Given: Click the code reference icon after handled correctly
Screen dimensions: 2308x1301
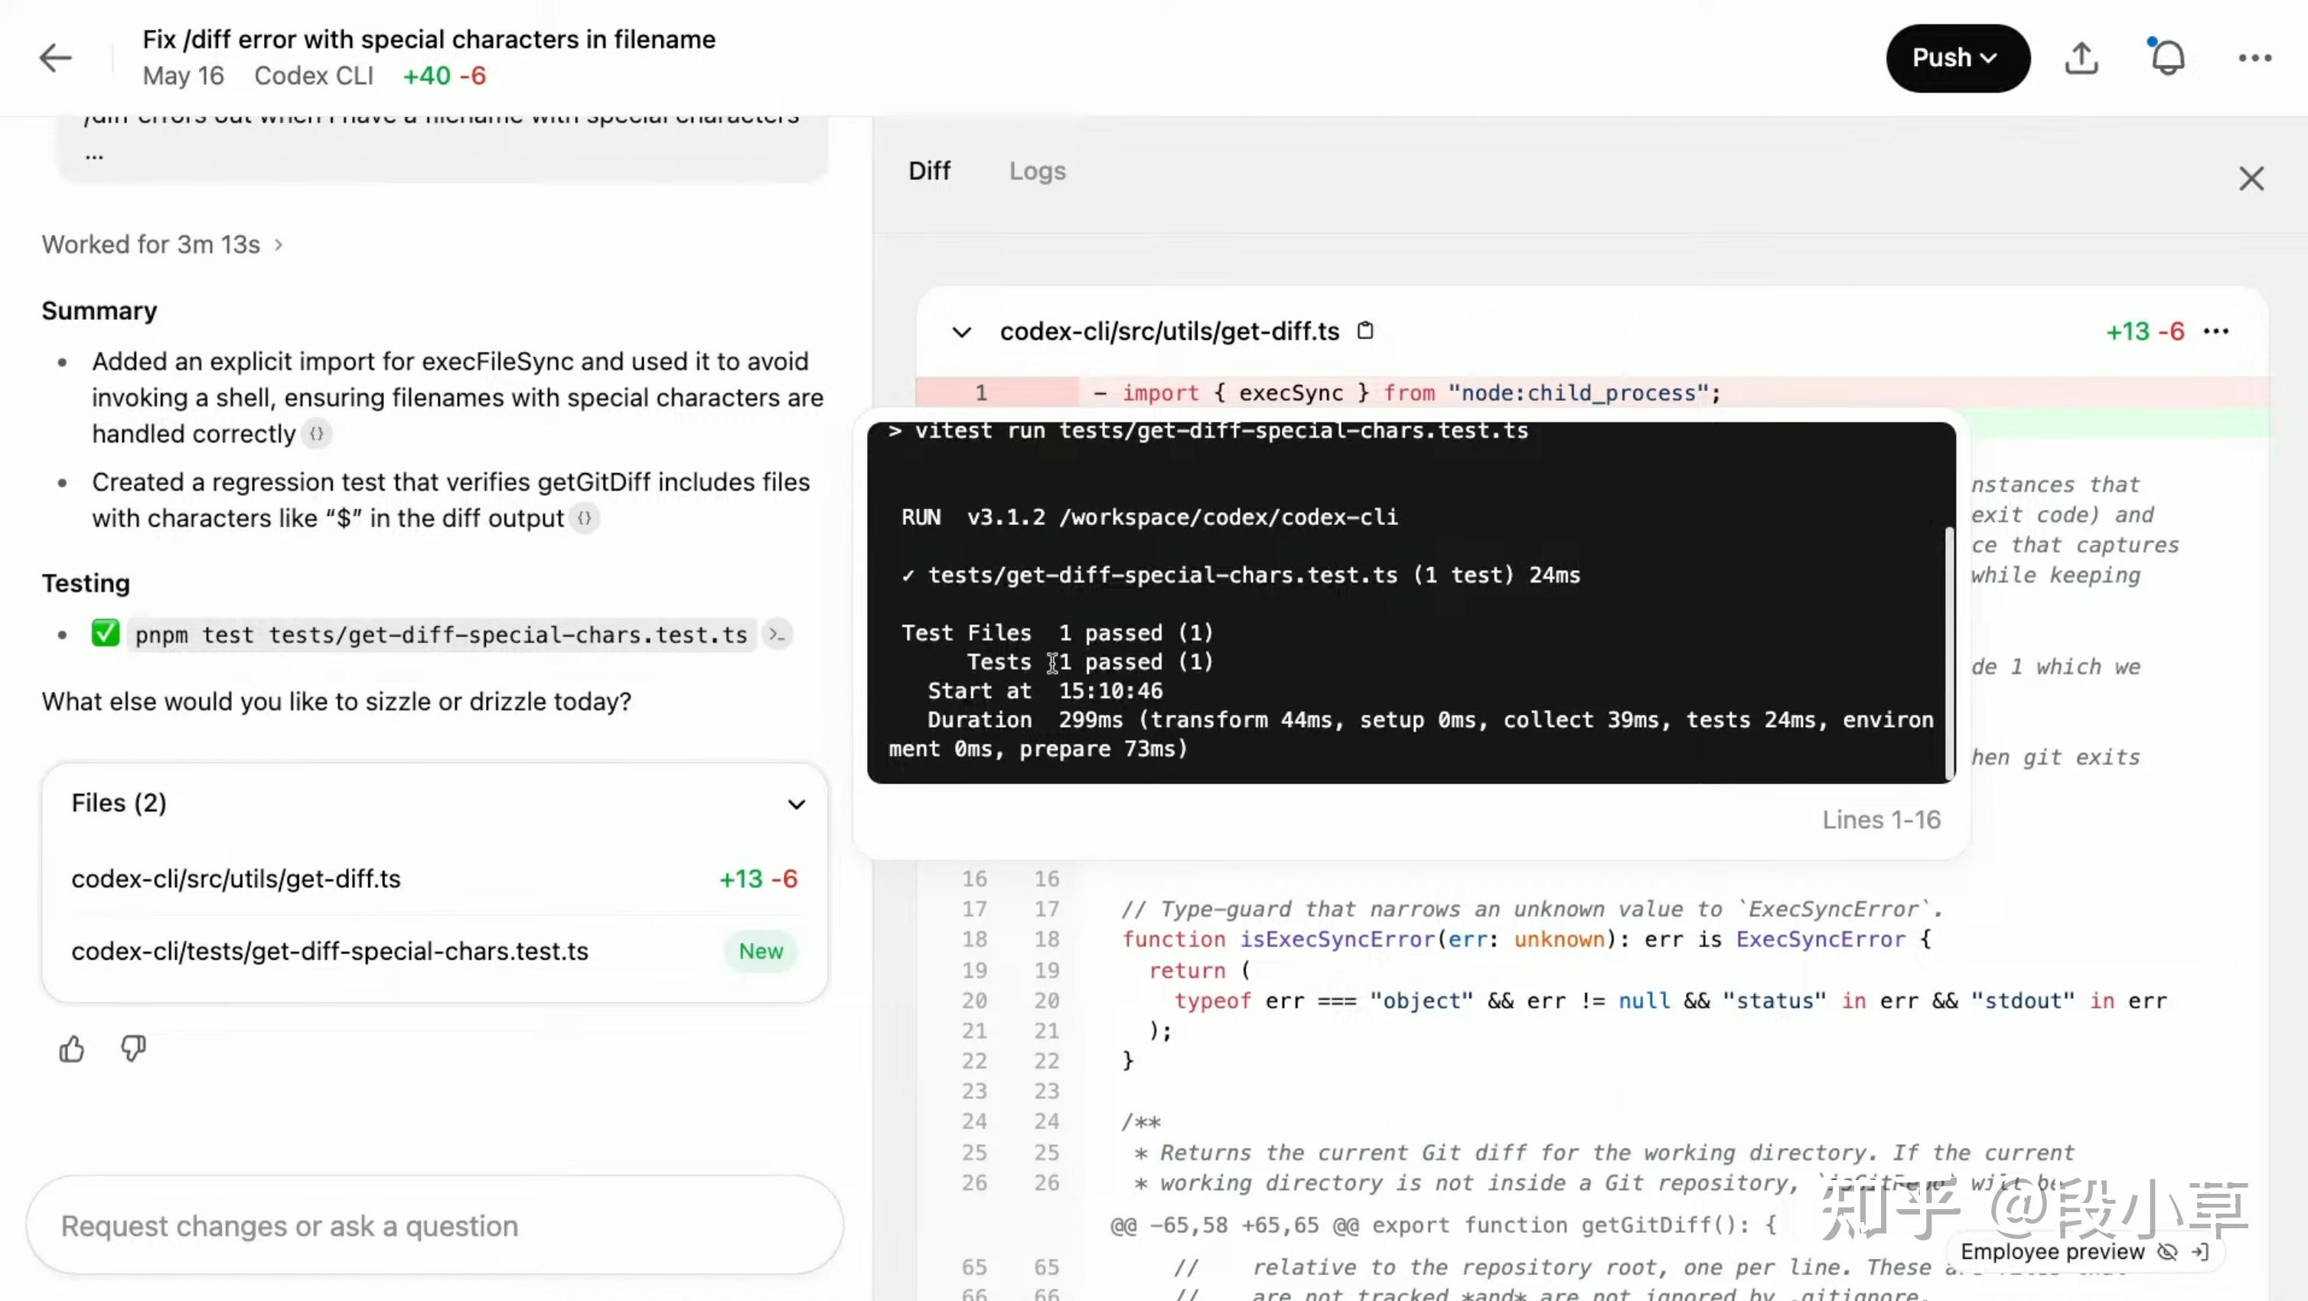Looking at the screenshot, I should [x=316, y=434].
